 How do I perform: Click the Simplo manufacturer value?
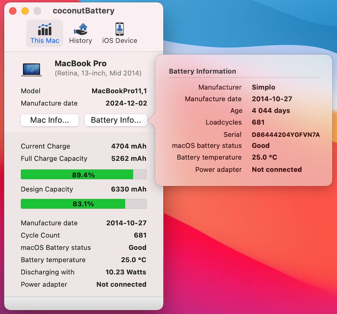coord(263,87)
